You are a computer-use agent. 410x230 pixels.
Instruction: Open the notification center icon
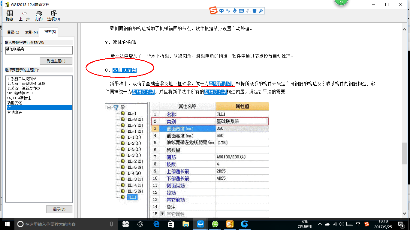tap(401, 224)
